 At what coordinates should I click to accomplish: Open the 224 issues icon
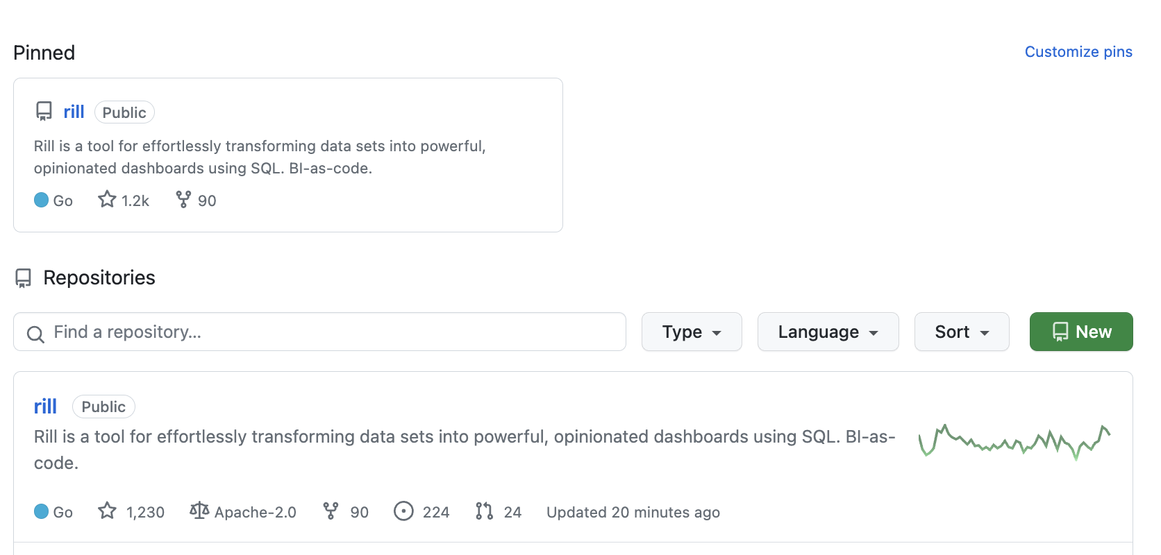[403, 511]
